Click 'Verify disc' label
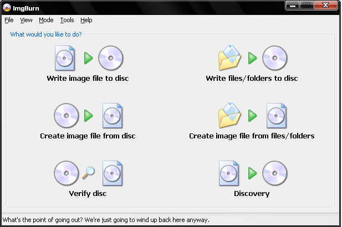The width and height of the screenshot is (342, 227). click(x=88, y=193)
